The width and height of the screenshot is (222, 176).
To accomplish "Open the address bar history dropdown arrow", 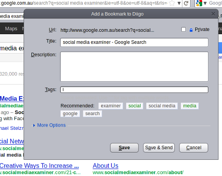I will (179, 3).
